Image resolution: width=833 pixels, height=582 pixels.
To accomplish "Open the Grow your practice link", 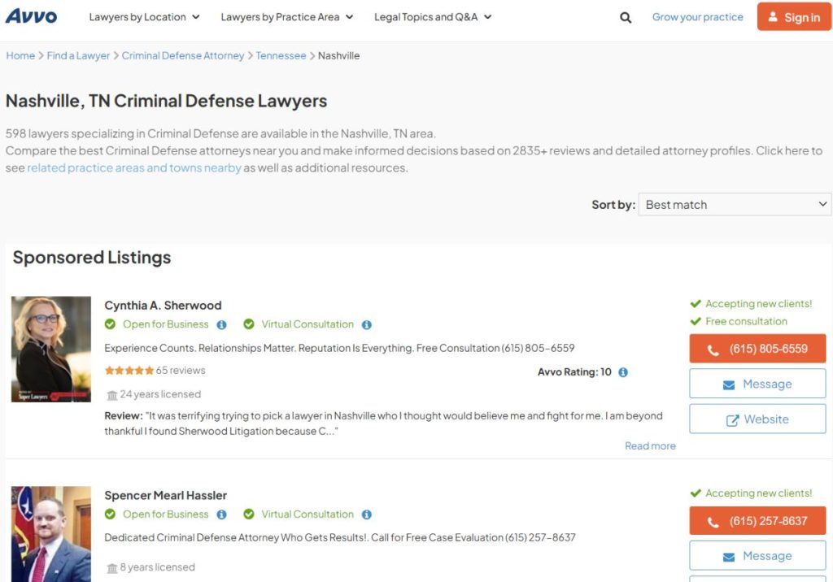I will tap(697, 17).
